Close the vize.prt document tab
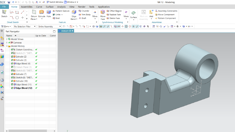The image size is (235, 132). point(72,31)
